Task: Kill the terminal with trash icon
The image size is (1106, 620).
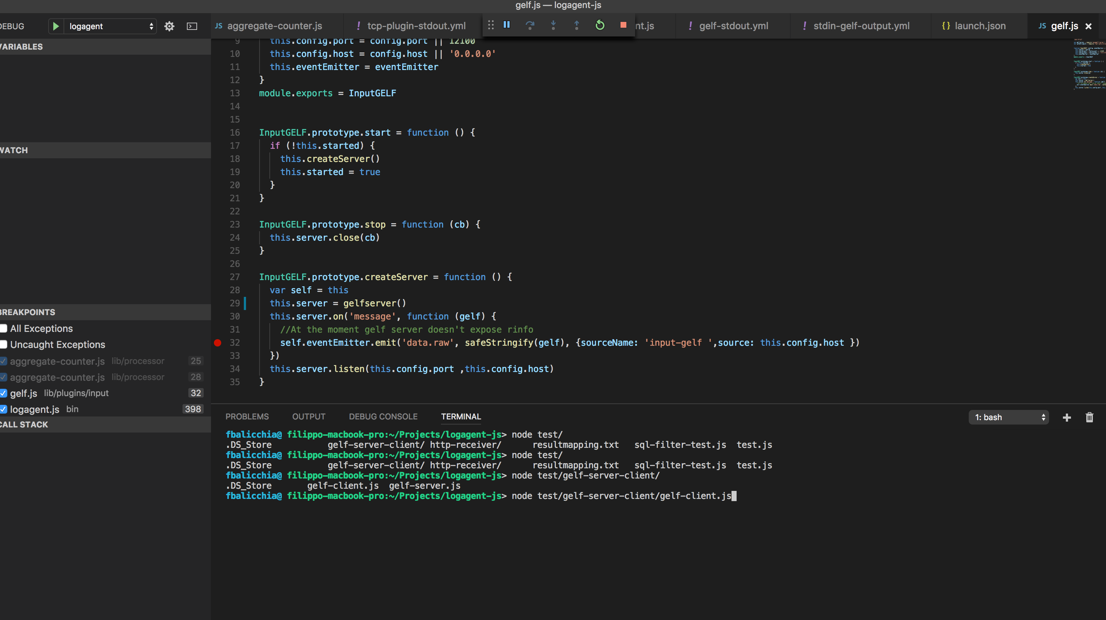Action: (x=1089, y=417)
